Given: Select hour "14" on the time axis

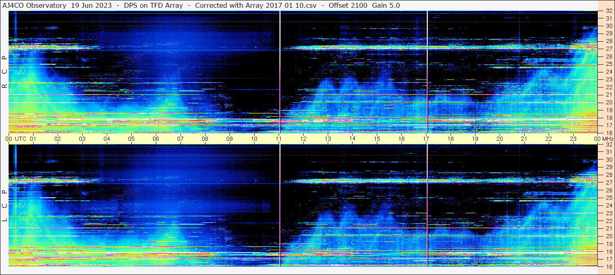Looking at the screenshot, I should (x=352, y=138).
